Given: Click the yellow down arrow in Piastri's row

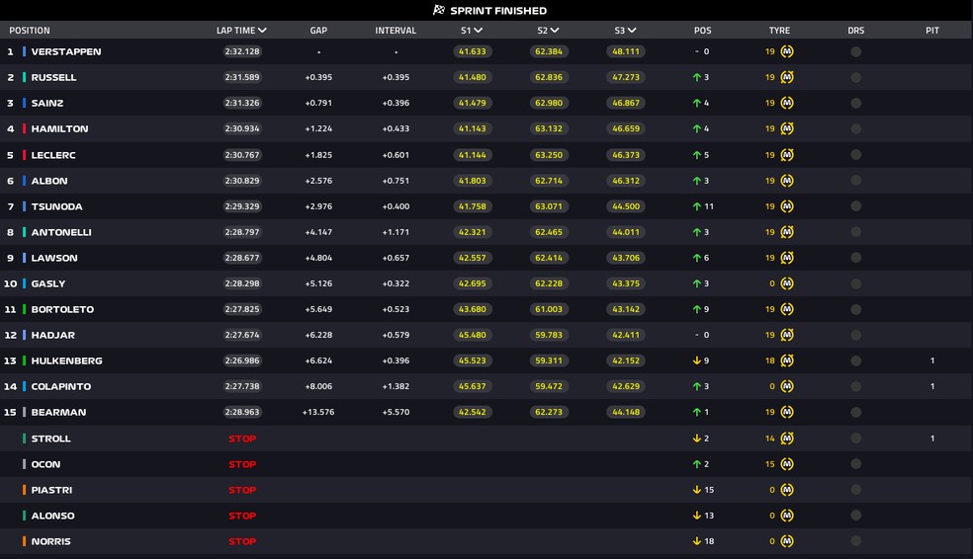Looking at the screenshot, I should (696, 490).
